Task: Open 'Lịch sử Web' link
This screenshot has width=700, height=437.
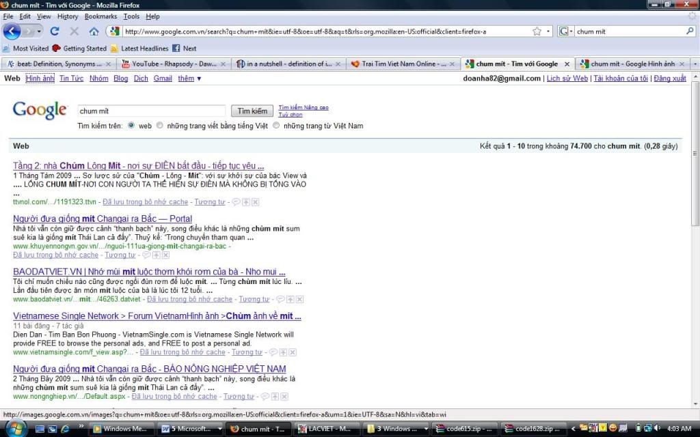Action: (x=567, y=79)
